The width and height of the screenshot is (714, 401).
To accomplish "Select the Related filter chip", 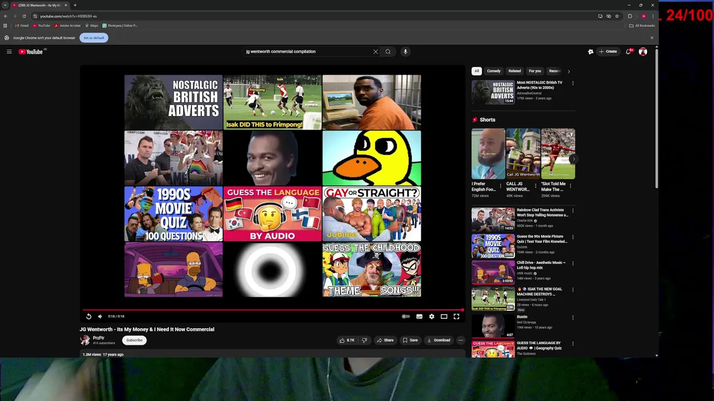I will [x=515, y=71].
